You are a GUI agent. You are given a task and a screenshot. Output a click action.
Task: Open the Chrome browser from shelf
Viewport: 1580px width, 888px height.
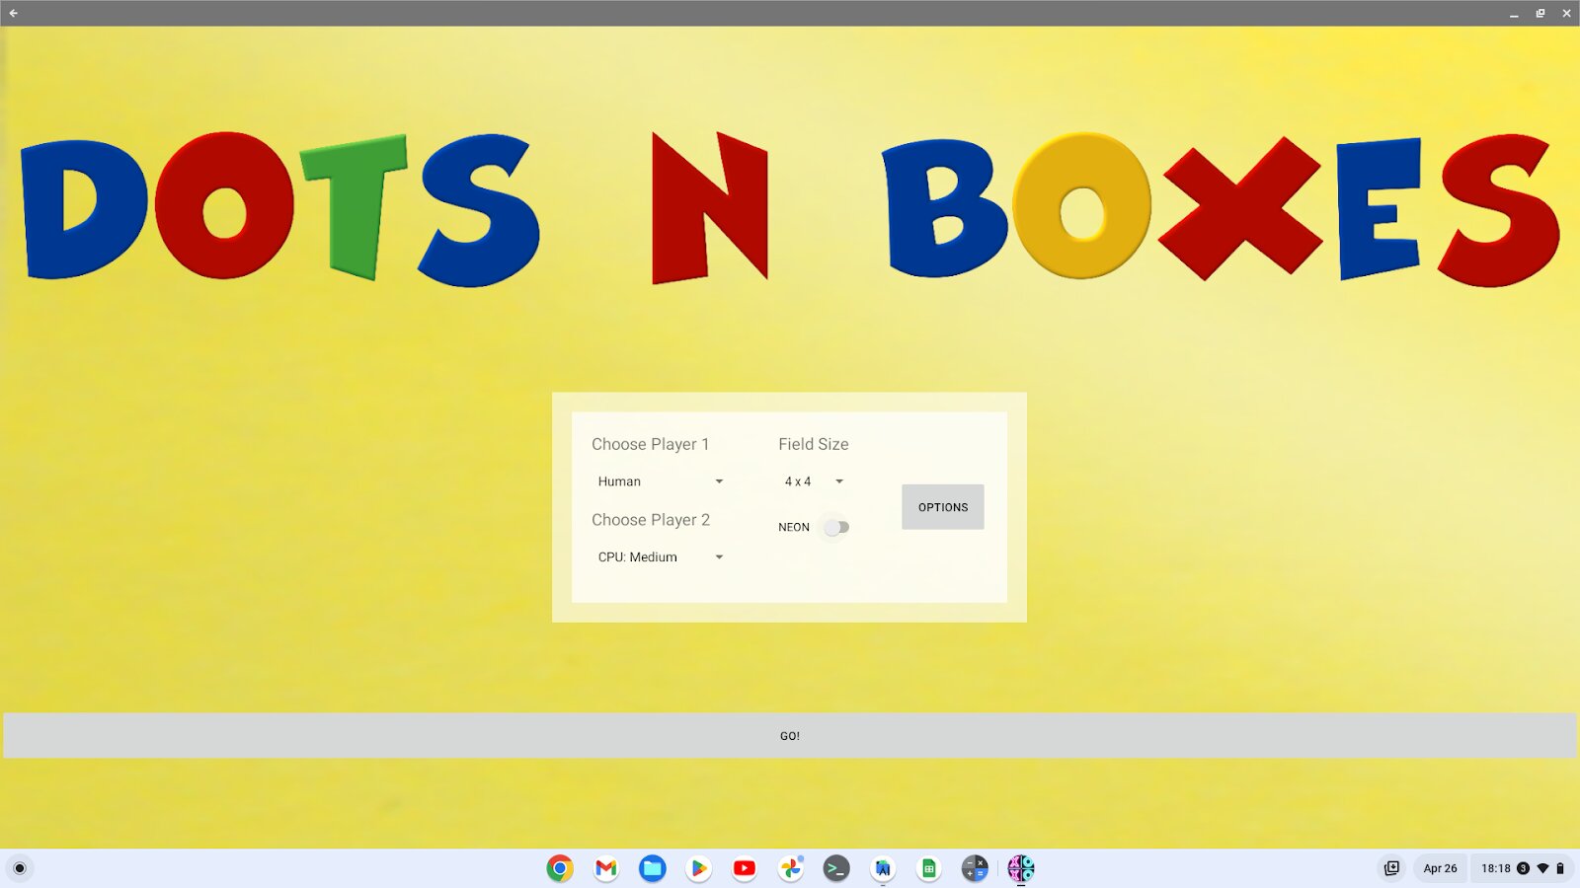(560, 868)
